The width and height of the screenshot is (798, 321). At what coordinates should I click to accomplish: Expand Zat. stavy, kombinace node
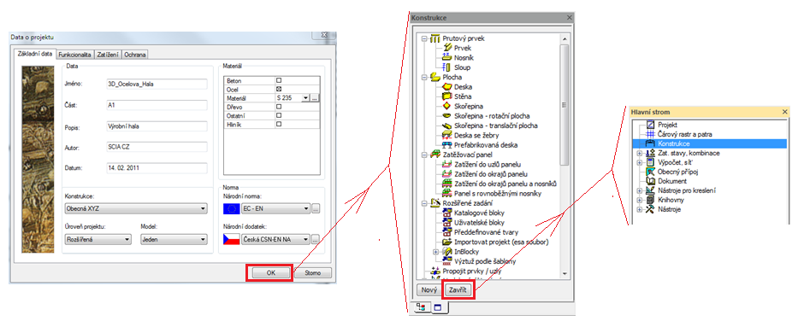click(x=639, y=153)
